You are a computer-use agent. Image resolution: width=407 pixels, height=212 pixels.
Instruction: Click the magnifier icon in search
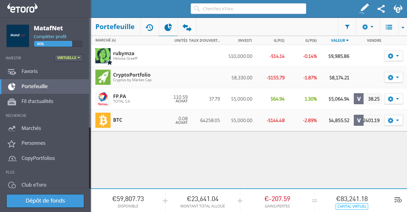point(197,8)
